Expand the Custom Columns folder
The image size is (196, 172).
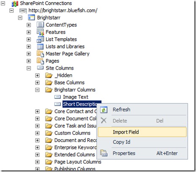click(38, 133)
